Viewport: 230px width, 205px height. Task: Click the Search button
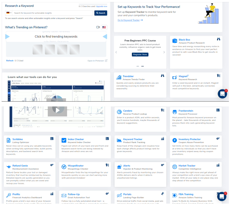101,13
